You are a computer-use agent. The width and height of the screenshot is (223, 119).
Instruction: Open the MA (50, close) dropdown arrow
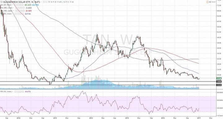12,14
